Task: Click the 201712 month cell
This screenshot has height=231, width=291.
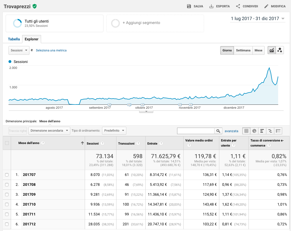Action: [x=29, y=224]
